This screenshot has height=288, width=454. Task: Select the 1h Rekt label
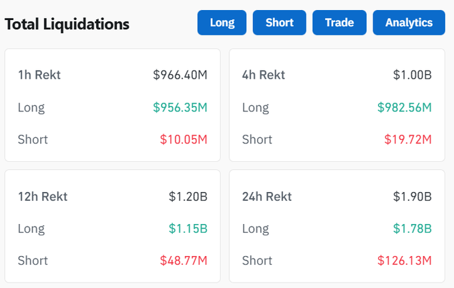(39, 75)
